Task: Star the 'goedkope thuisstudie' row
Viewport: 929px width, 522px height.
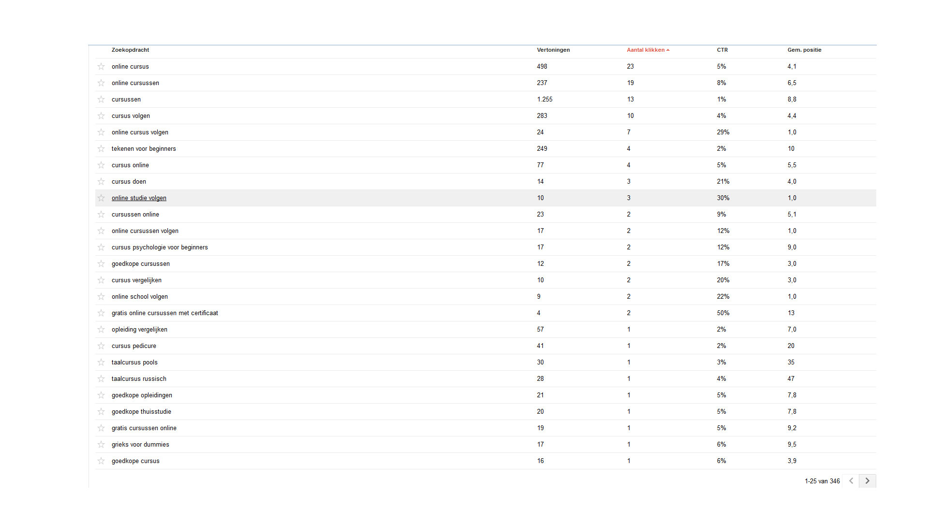Action: pos(101,412)
